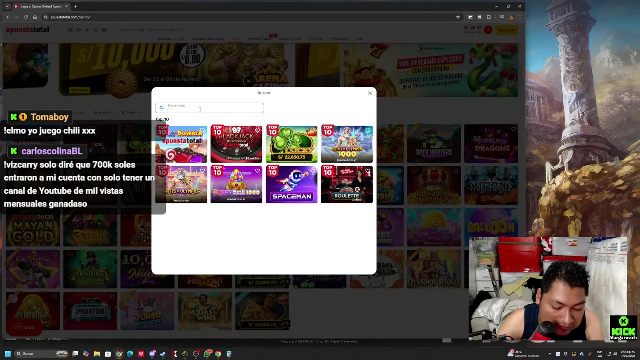
Task: Open the Gates of Olympus 1000 game
Action: [x=347, y=144]
